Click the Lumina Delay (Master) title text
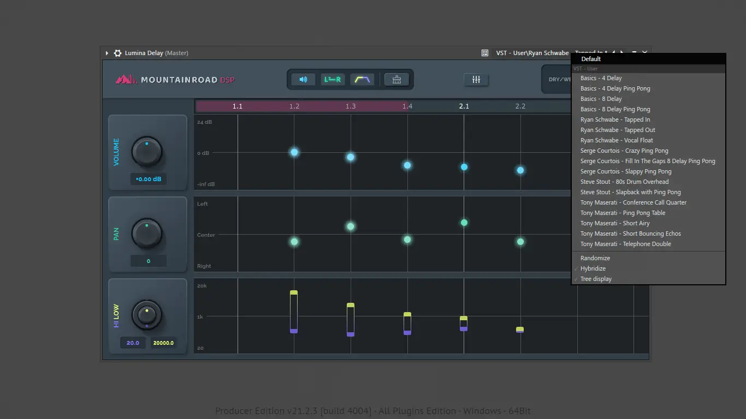The width and height of the screenshot is (746, 419). pos(157,53)
